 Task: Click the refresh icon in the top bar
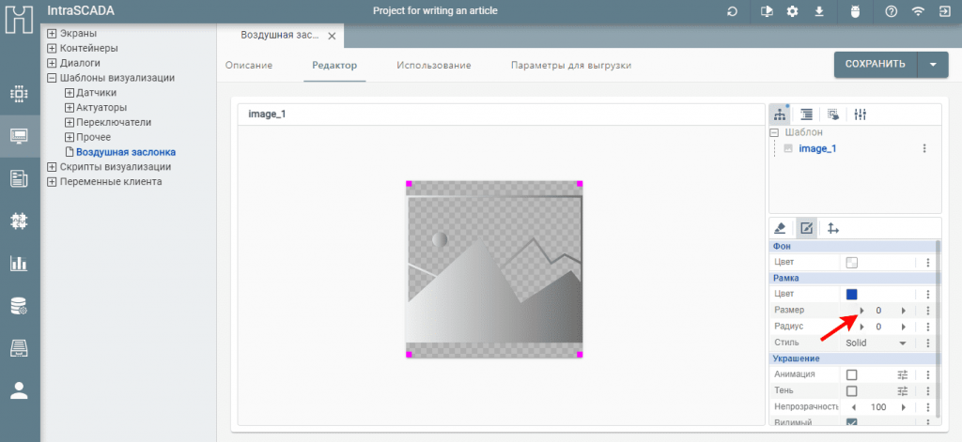coord(732,11)
